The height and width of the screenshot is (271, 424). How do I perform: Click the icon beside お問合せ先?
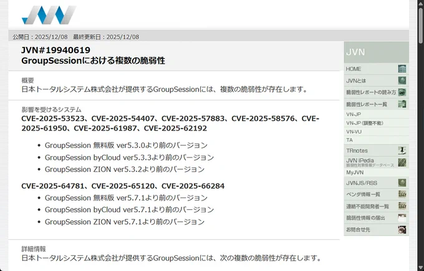point(402,230)
